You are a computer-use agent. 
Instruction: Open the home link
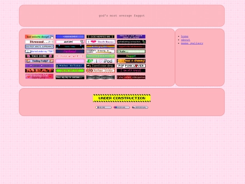[x=185, y=36]
